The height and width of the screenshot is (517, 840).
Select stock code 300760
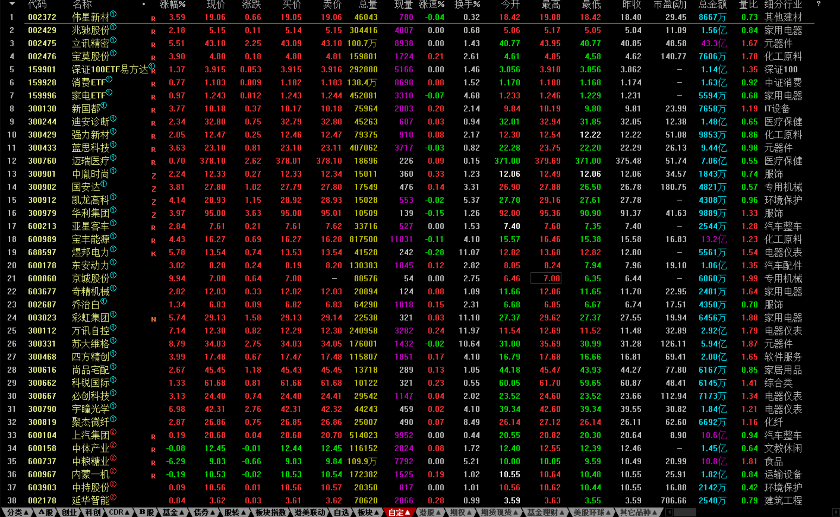42,161
